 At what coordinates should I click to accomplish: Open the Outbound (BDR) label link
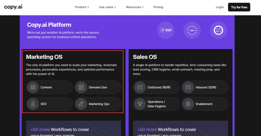pyautogui.click(x=159, y=87)
